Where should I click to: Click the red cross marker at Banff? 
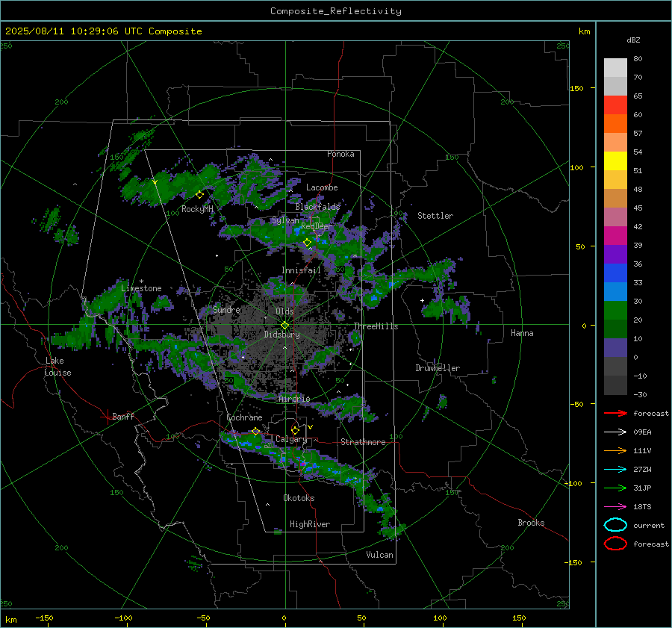coord(107,417)
